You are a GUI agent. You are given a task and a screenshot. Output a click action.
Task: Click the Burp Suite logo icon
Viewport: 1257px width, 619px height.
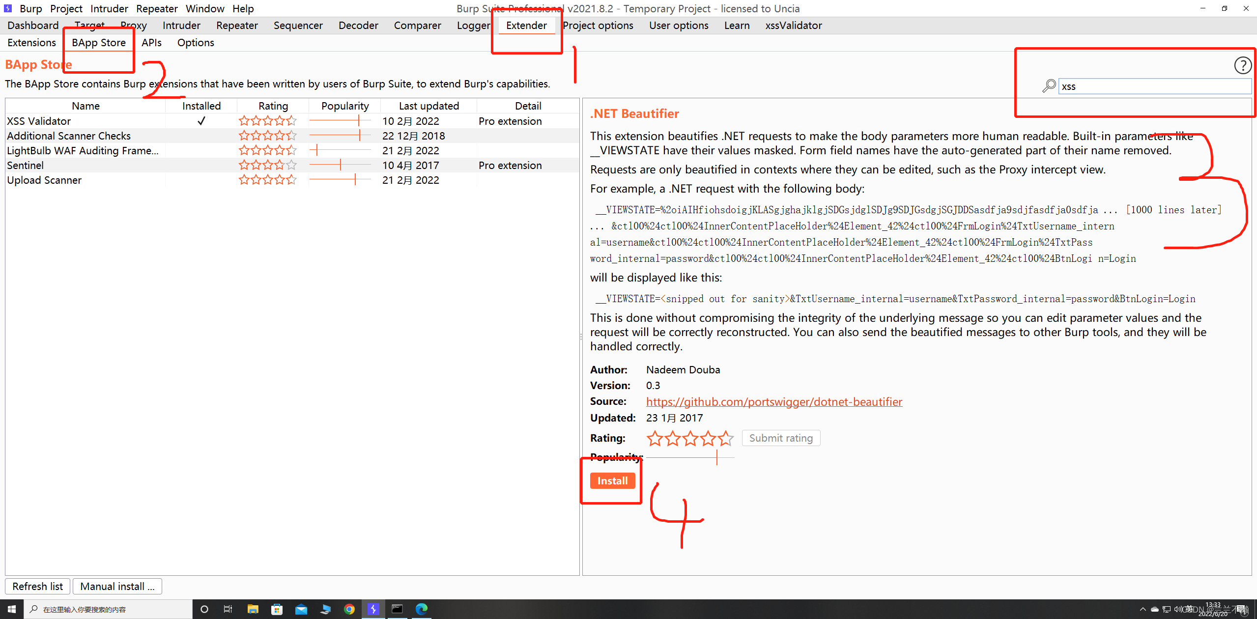tap(7, 8)
